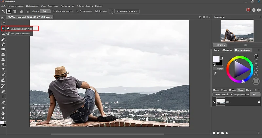Click the hex color field #f5f1ff
The height and width of the screenshot is (138, 262).
218,69
